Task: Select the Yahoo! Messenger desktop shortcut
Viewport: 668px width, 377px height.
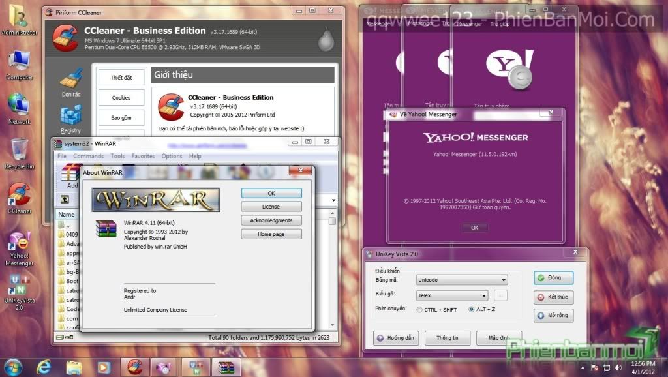Action: click(x=19, y=249)
